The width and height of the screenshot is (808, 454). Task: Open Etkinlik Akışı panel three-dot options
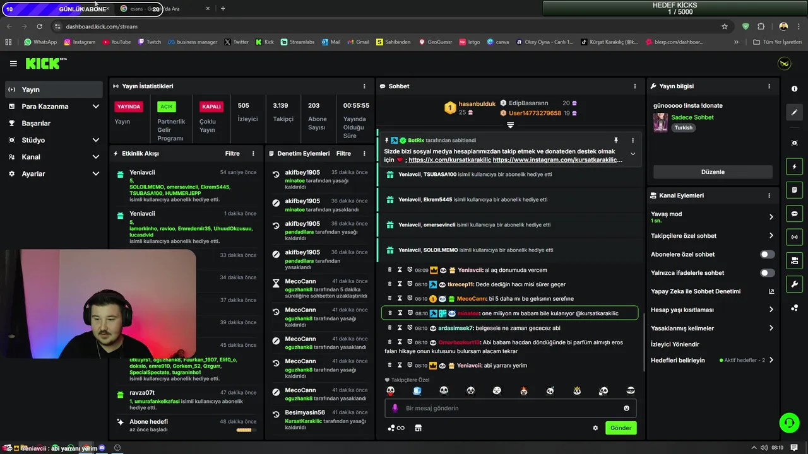click(253, 153)
